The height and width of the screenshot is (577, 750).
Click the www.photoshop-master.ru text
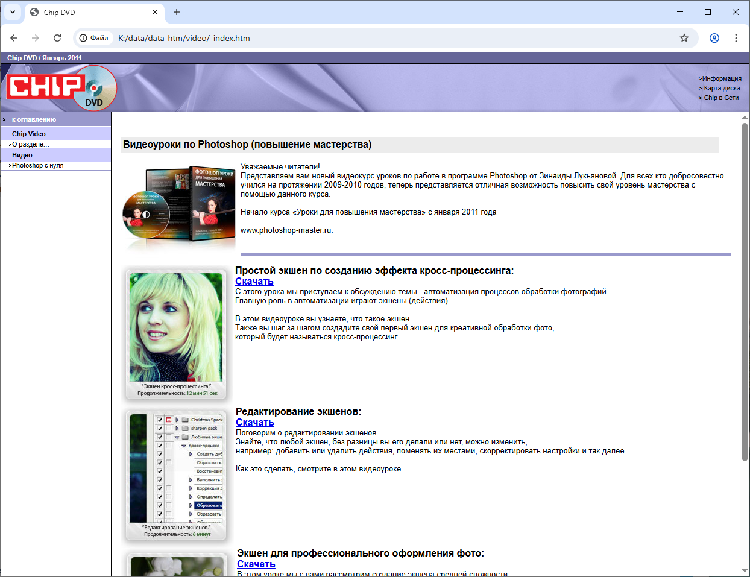[286, 230]
